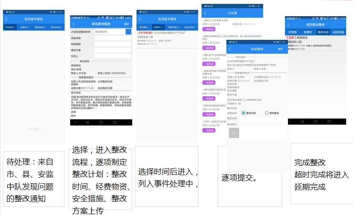
Task: Tap back arrow on rightmost 规范要求整改 screen
Action: pyautogui.click(x=288, y=25)
